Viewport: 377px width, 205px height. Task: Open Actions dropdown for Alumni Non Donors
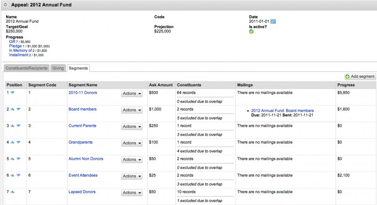[132, 160]
